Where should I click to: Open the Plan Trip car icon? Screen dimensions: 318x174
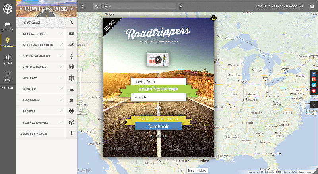[8, 25]
